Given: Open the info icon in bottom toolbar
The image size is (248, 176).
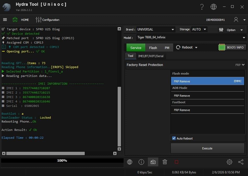Looking at the screenshot, I should pyautogui.click(x=141, y=162).
